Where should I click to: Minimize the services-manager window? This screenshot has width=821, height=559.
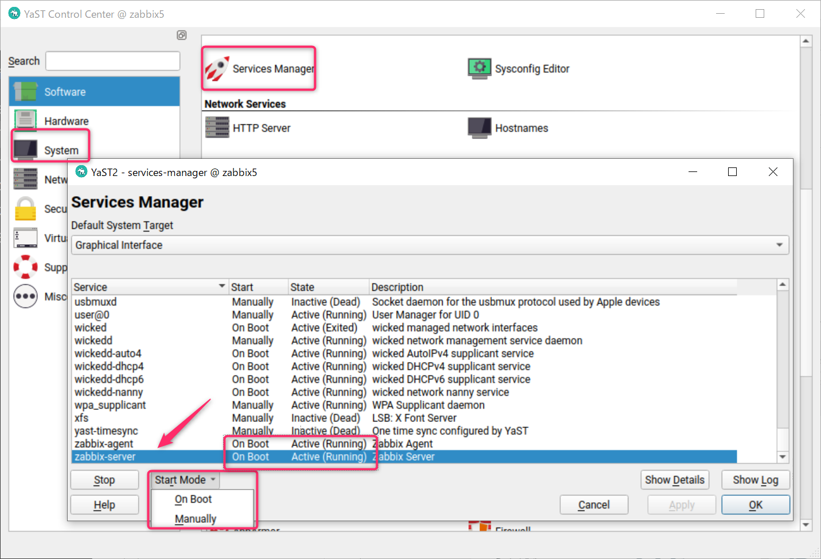click(693, 171)
